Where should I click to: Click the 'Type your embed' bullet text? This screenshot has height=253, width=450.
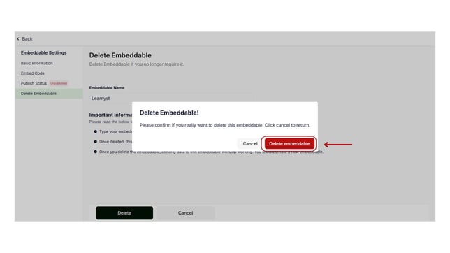coord(116,131)
